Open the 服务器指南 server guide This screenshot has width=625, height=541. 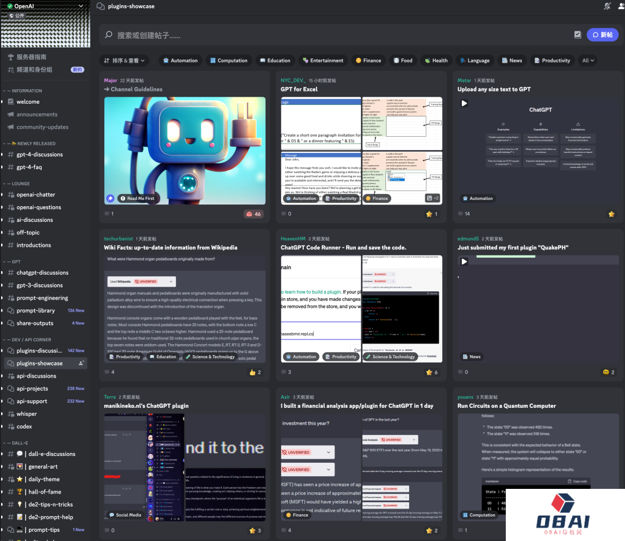[31, 57]
